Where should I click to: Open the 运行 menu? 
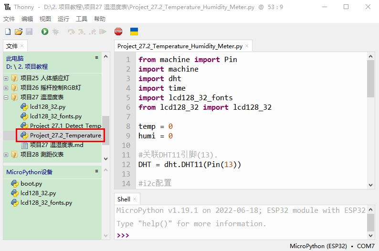[x=63, y=19]
